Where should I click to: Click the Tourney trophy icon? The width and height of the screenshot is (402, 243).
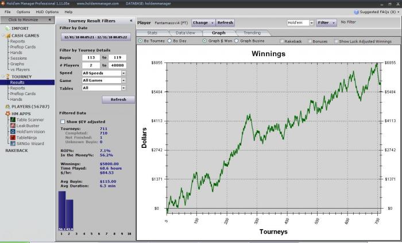(x=7, y=76)
